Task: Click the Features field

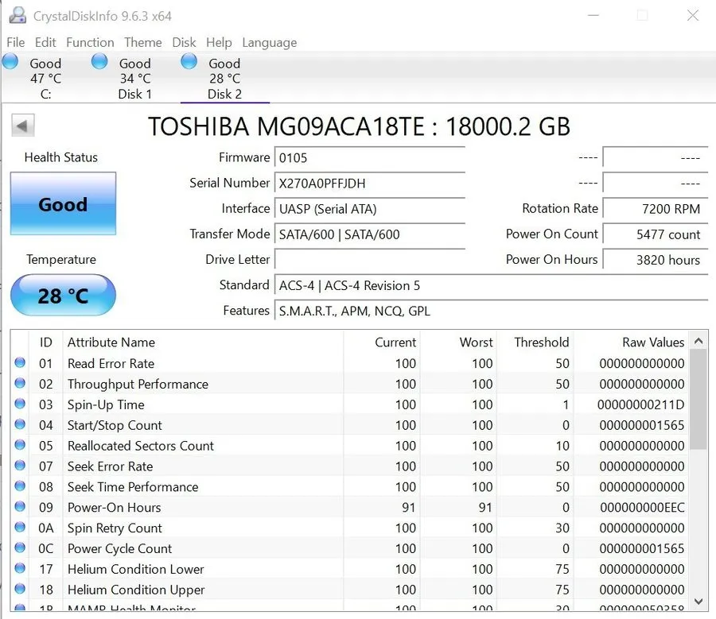Action: (x=491, y=311)
